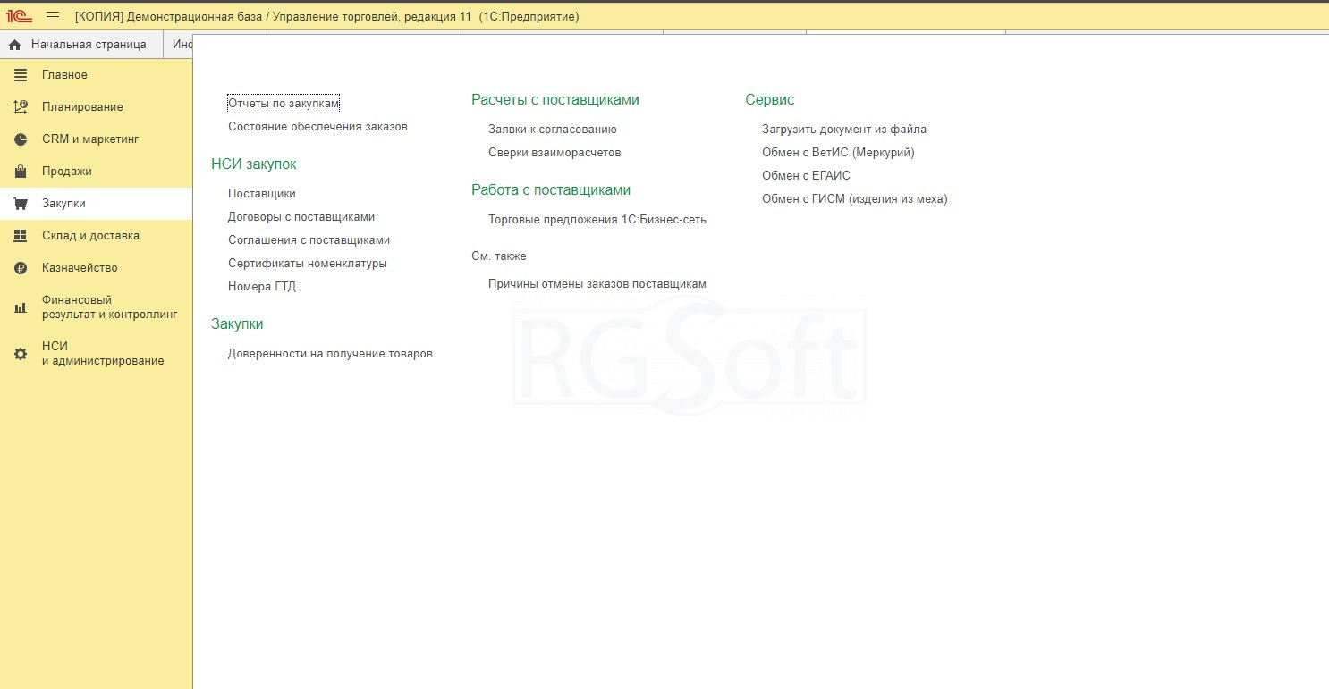Open Заявки к согласованию
This screenshot has width=1329, height=689.
coord(553,130)
